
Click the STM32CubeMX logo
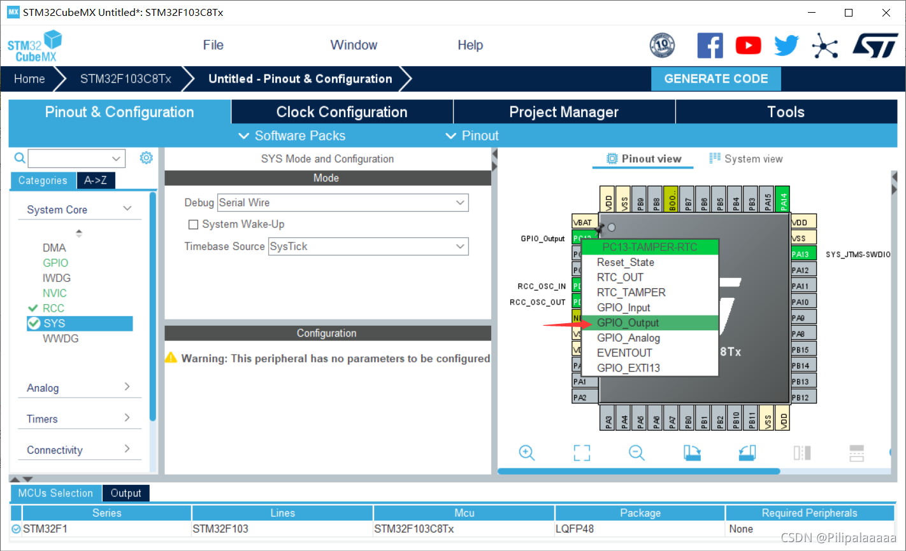pos(35,46)
